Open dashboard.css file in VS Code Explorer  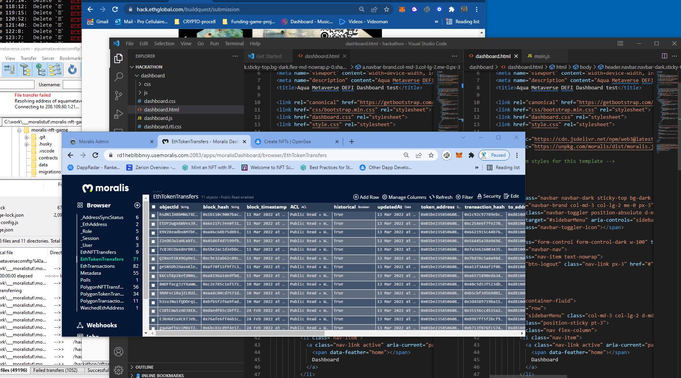(160, 101)
